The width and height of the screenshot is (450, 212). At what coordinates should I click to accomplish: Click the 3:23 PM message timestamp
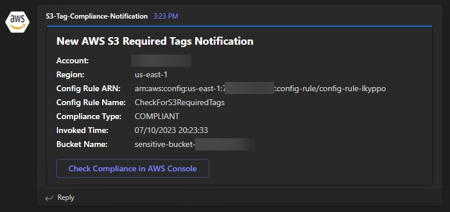click(x=166, y=16)
